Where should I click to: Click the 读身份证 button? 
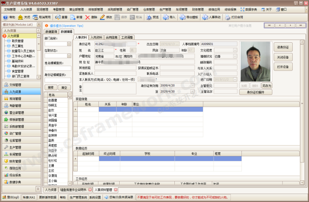pos(283,47)
